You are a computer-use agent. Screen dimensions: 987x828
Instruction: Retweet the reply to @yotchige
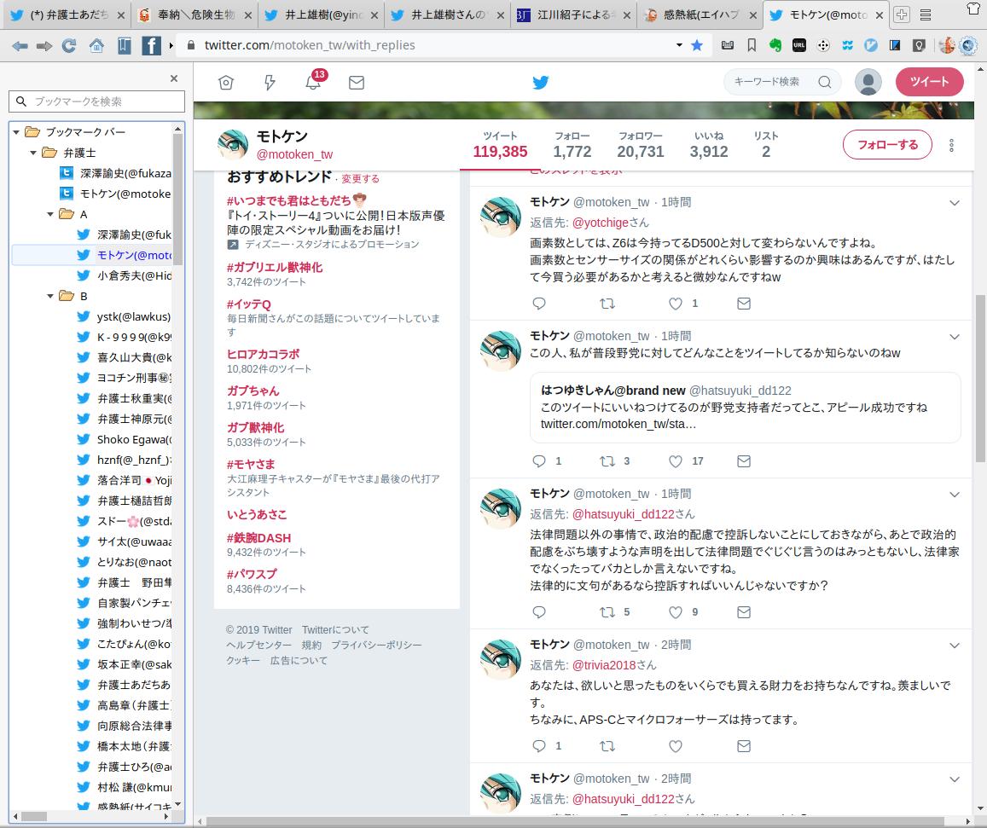pyautogui.click(x=607, y=304)
